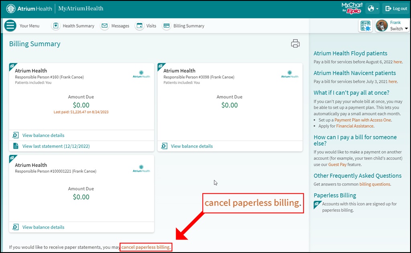Click the Messages envelope icon
Viewport: 411px width, 253px height.
[x=104, y=26]
